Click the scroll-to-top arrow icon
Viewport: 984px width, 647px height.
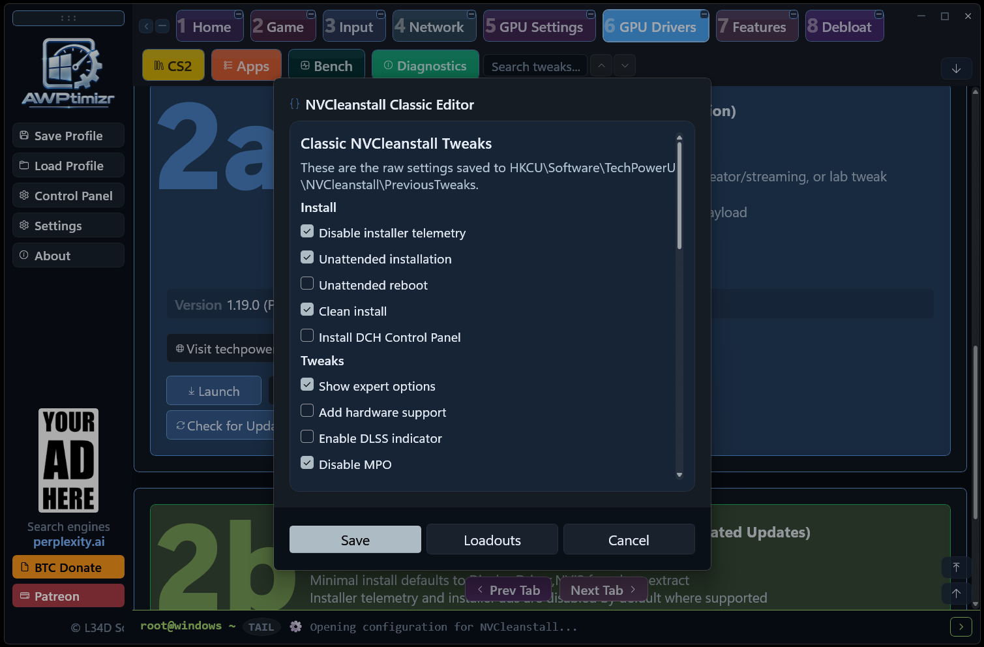pos(956,567)
